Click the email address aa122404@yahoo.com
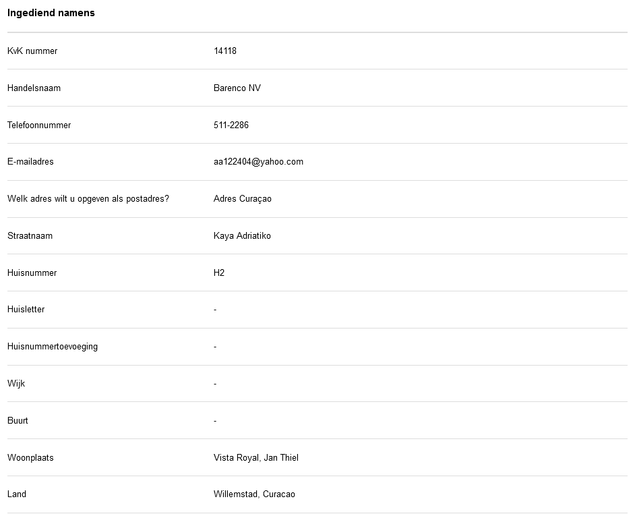 [x=258, y=162]
